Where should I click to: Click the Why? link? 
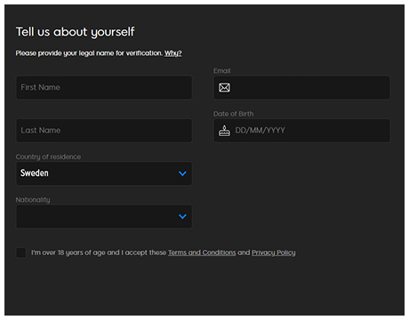click(173, 53)
